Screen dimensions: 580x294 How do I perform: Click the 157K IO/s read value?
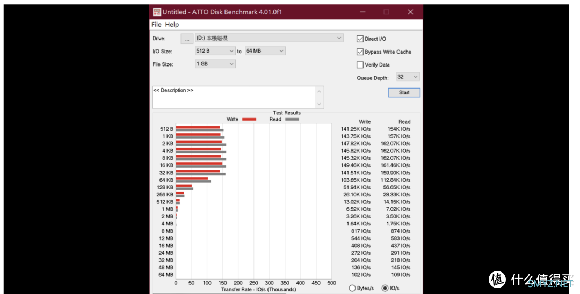click(x=398, y=136)
